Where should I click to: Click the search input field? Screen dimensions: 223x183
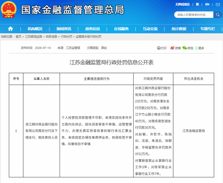194,15
